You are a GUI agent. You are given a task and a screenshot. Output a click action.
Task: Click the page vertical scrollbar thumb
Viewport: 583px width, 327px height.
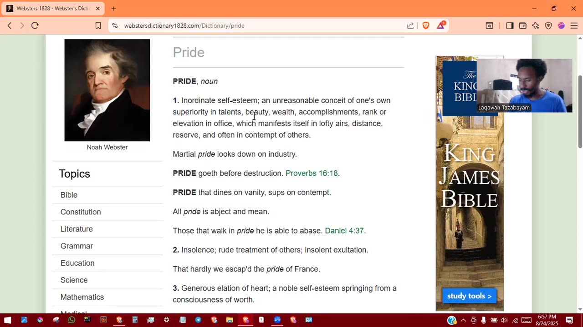(580, 111)
